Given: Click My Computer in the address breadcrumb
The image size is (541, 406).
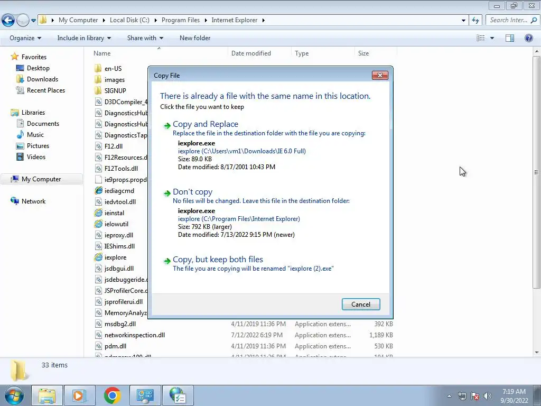Looking at the screenshot, I should (78, 20).
